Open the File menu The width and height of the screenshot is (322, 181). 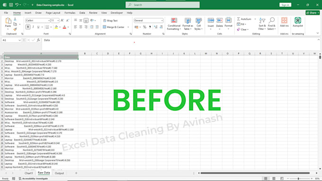click(6, 13)
